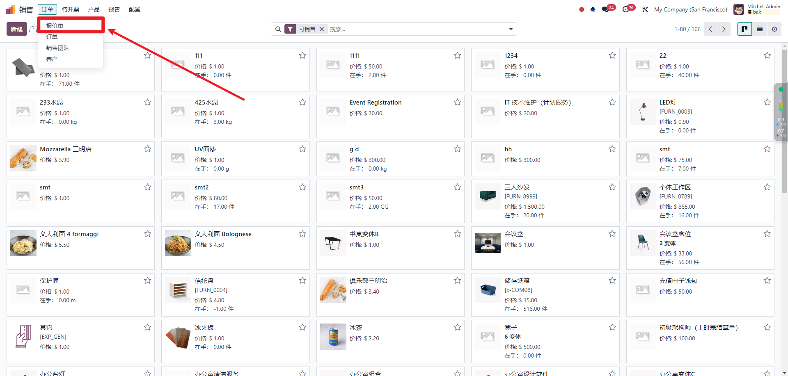Click the tools wrench icon in header
Screen dimensions: 788x376
[x=645, y=9]
